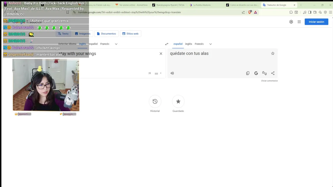Open a new browser tab
Image resolution: width=333 pixels, height=187 pixels.
click(x=301, y=5)
